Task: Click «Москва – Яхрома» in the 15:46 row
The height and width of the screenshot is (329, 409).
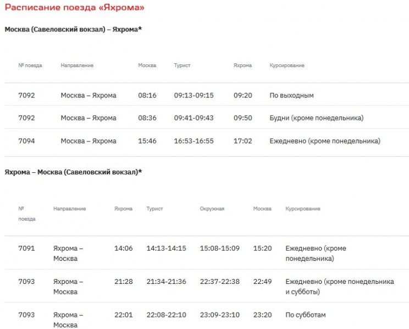Action: point(89,141)
